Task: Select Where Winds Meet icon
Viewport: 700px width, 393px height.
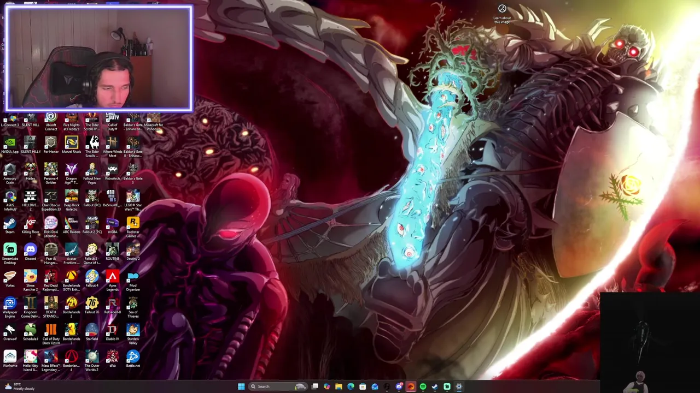Action: [x=112, y=147]
